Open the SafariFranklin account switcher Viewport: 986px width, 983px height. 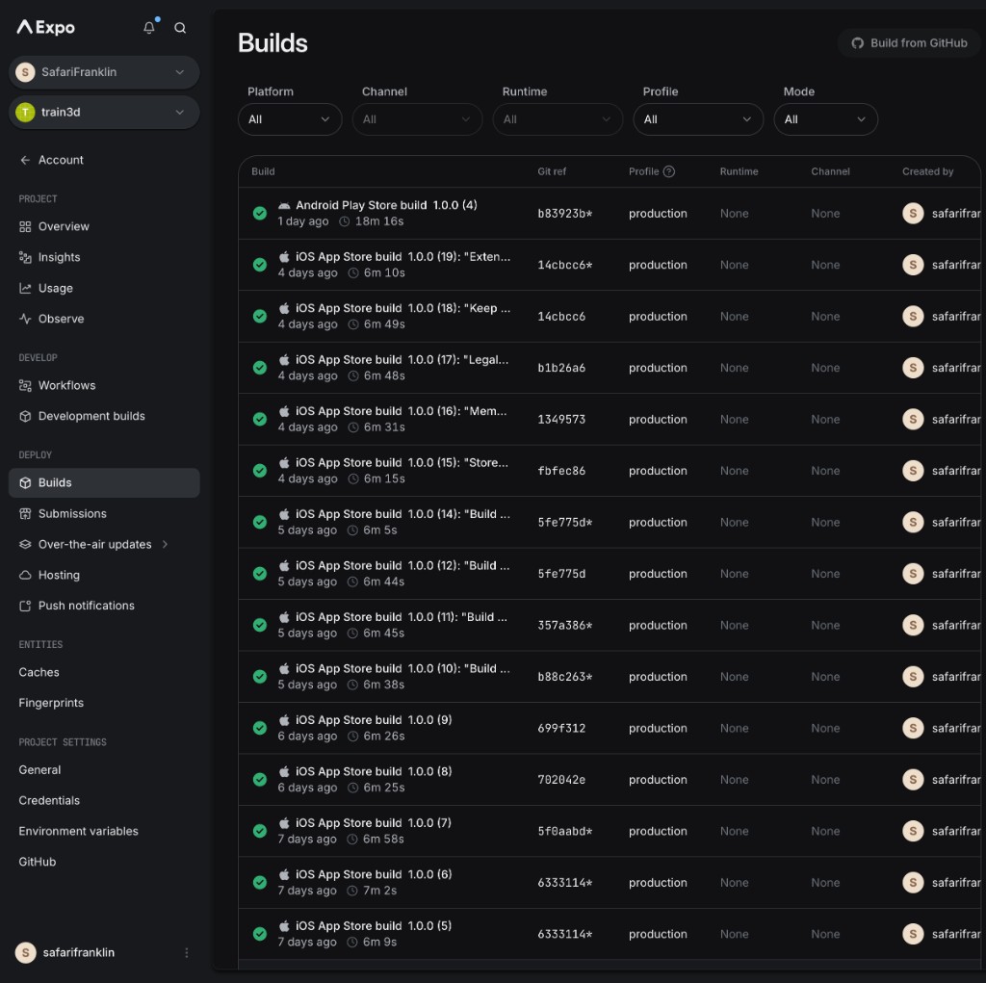point(104,72)
